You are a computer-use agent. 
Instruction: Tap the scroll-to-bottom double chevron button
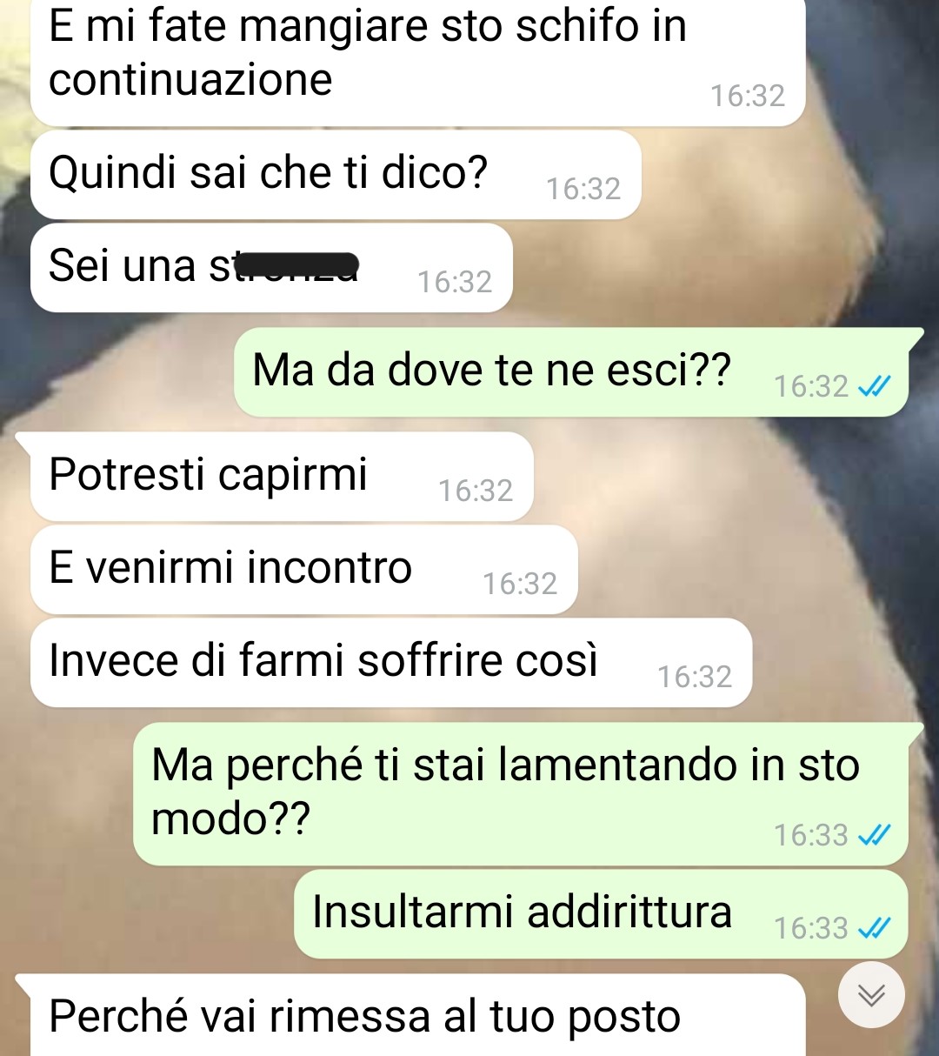pyautogui.click(x=871, y=994)
